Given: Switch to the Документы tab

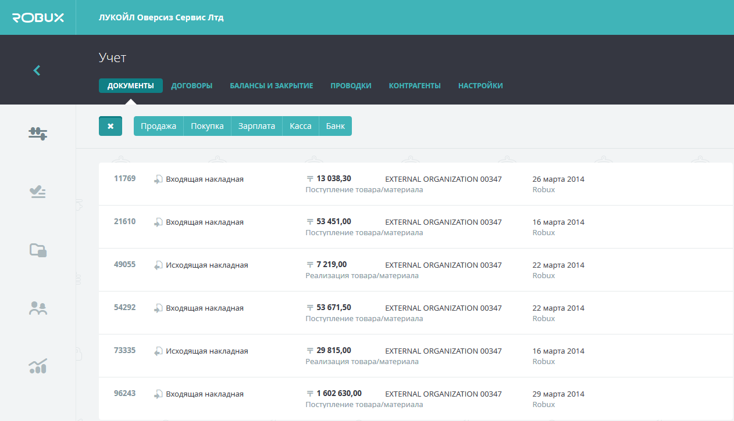Looking at the screenshot, I should 131,85.
